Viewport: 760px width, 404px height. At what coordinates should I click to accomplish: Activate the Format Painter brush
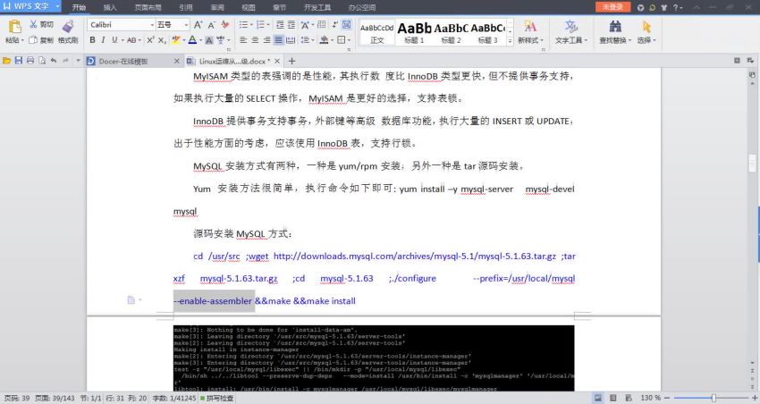point(68,27)
